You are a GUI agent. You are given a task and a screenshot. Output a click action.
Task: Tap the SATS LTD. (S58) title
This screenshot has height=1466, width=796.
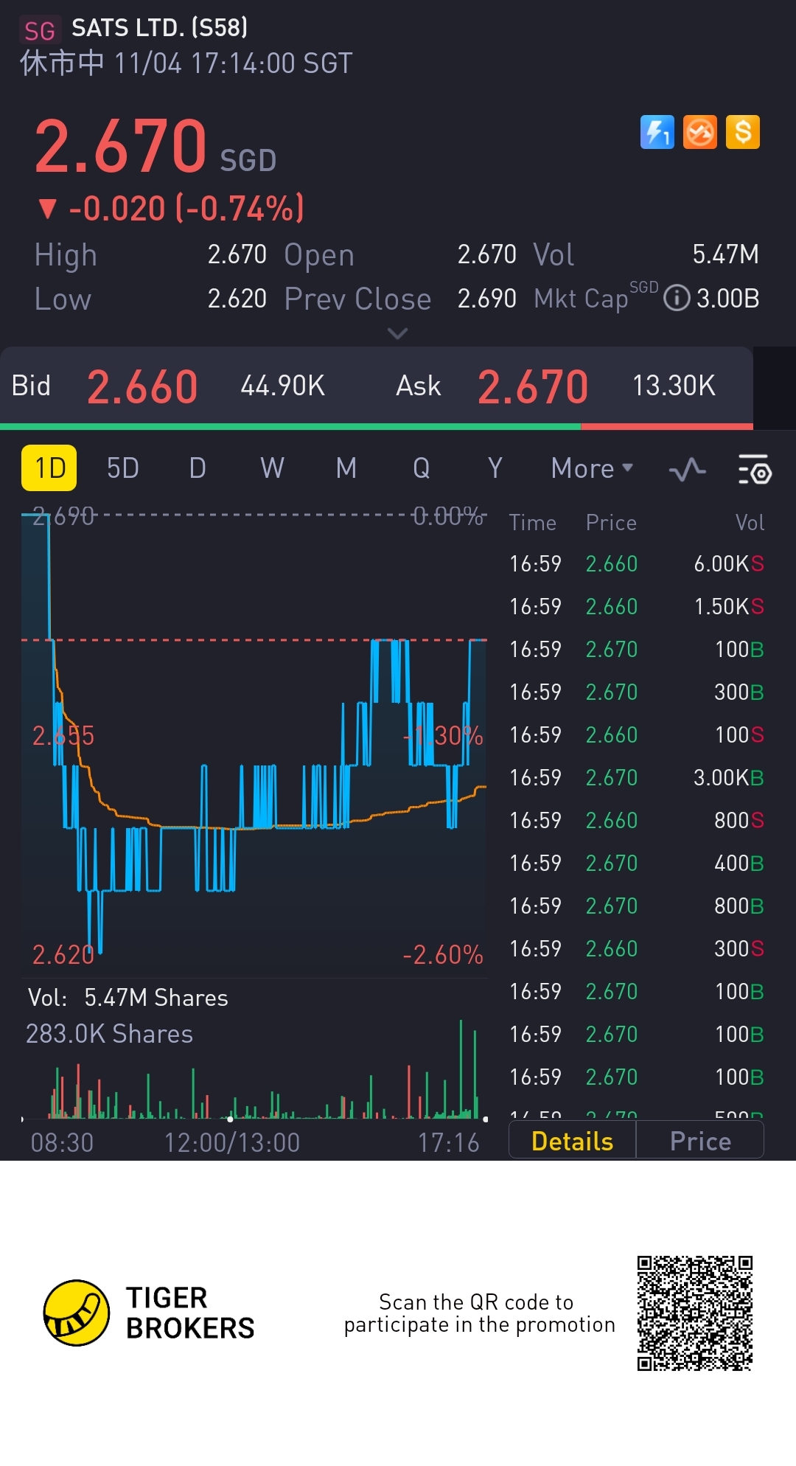[159, 28]
